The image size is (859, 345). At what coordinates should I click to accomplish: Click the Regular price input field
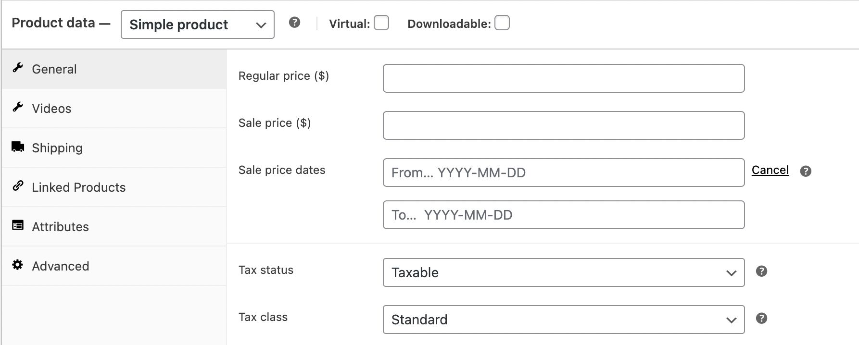pyautogui.click(x=564, y=78)
